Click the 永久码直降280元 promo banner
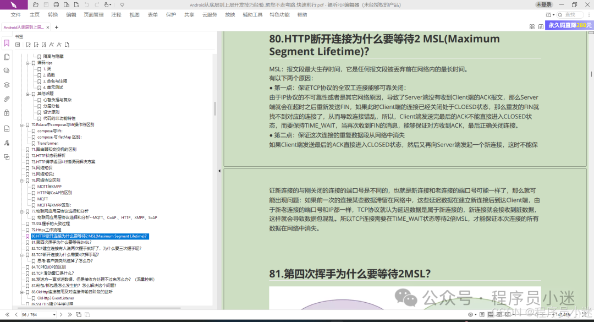 (x=569, y=25)
